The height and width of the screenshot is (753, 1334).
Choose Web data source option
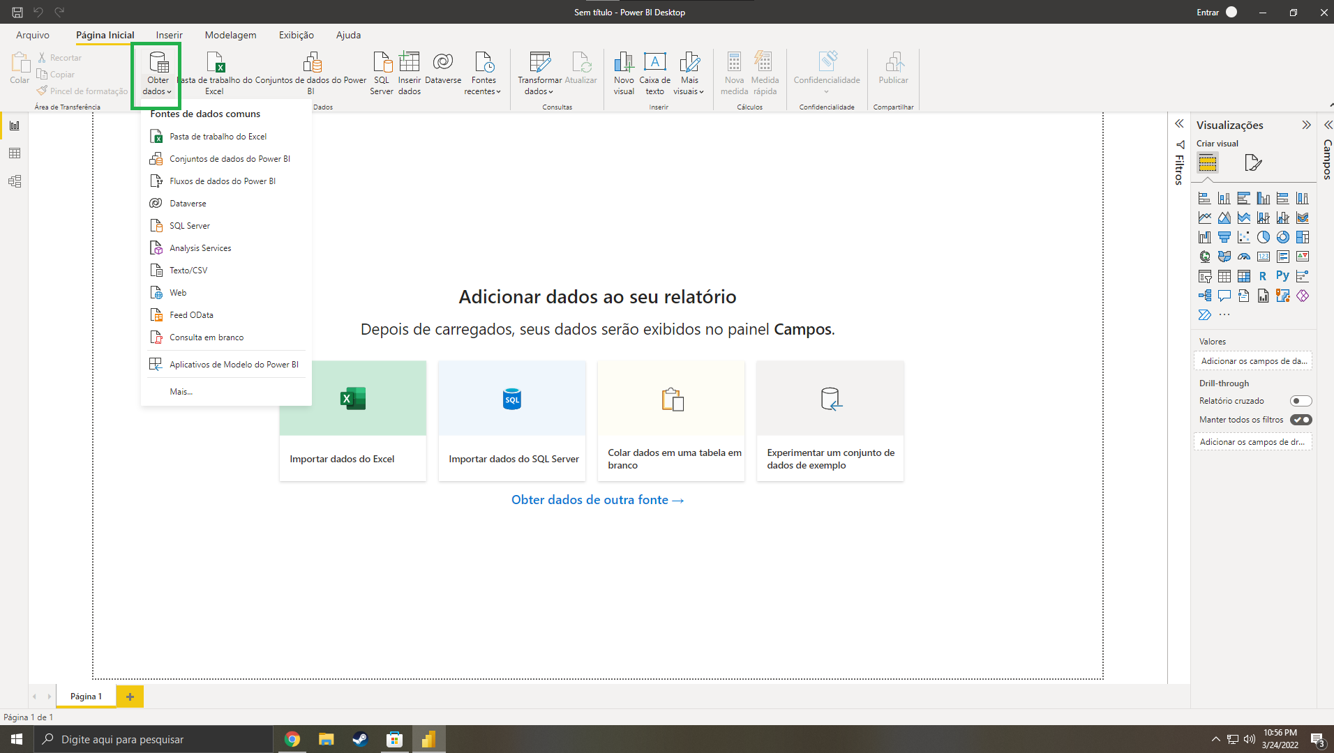[x=226, y=293]
